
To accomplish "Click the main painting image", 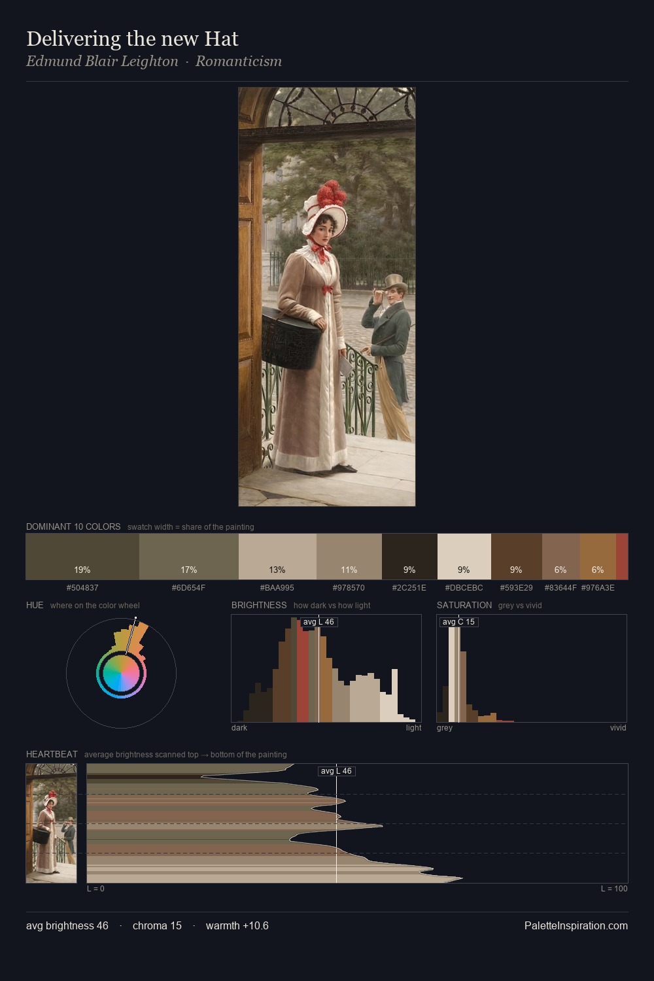I will pyautogui.click(x=327, y=297).
